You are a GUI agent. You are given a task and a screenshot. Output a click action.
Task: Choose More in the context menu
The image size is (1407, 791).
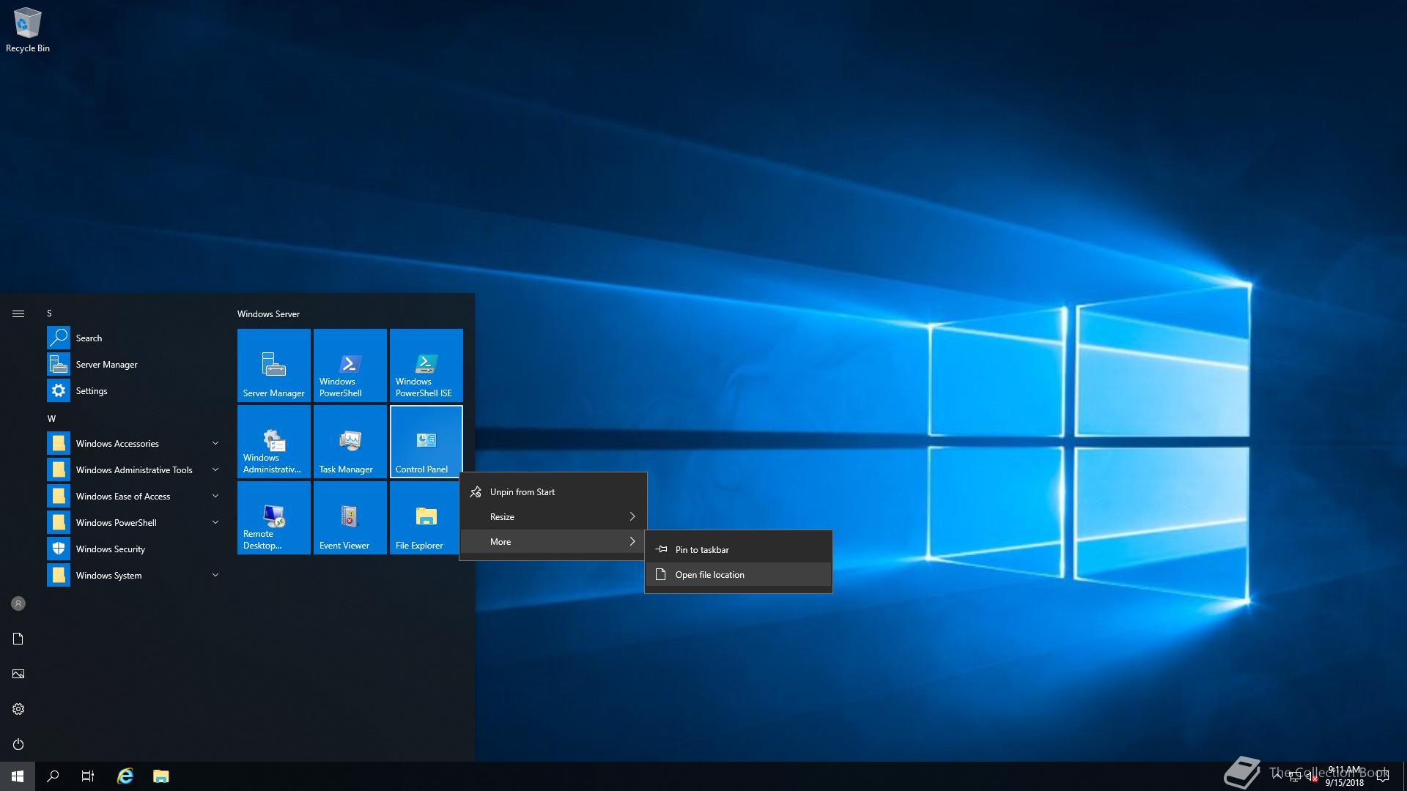tap(553, 541)
